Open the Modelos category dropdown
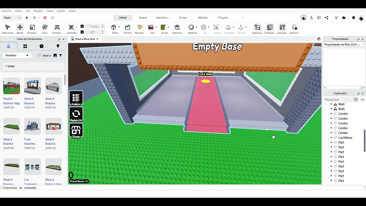 point(17,56)
